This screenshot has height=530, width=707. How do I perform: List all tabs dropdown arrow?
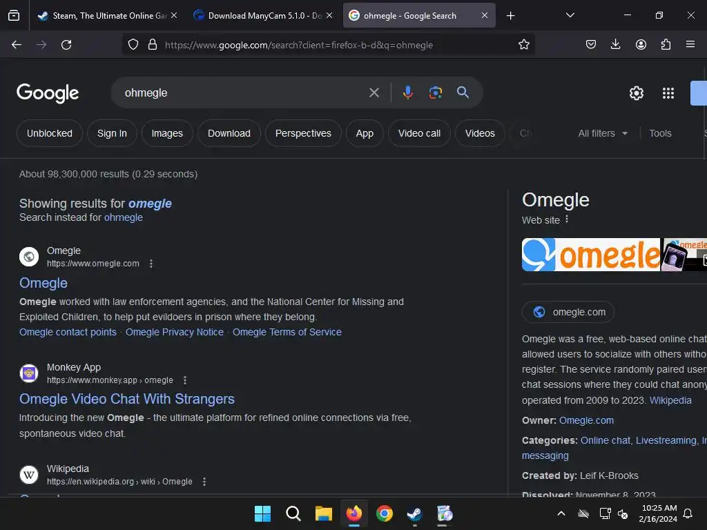570,15
